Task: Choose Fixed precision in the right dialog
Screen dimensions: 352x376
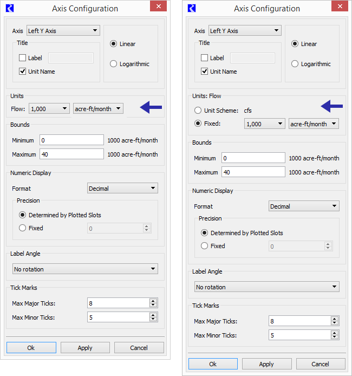Action: (x=204, y=246)
